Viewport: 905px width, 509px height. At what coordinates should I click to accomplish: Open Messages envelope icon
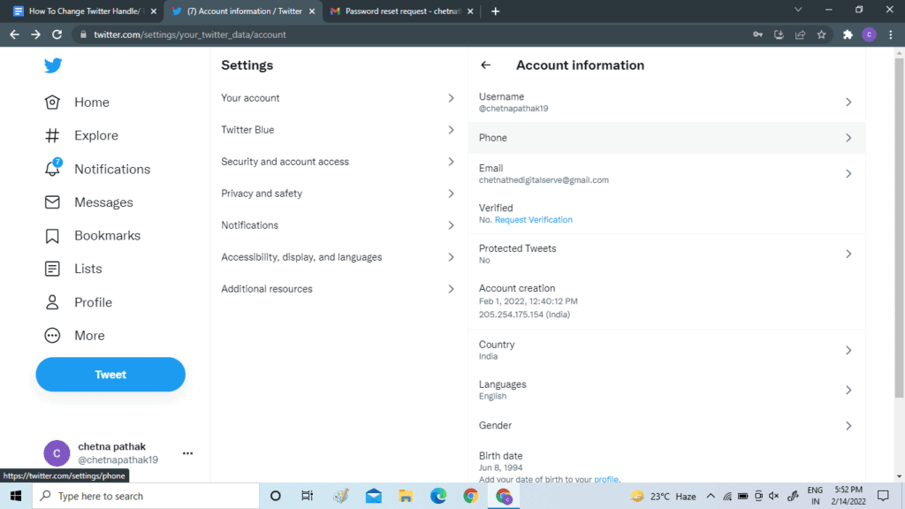pos(52,202)
